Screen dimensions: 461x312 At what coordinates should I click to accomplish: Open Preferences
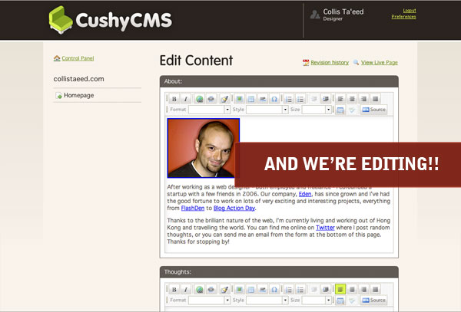click(403, 17)
